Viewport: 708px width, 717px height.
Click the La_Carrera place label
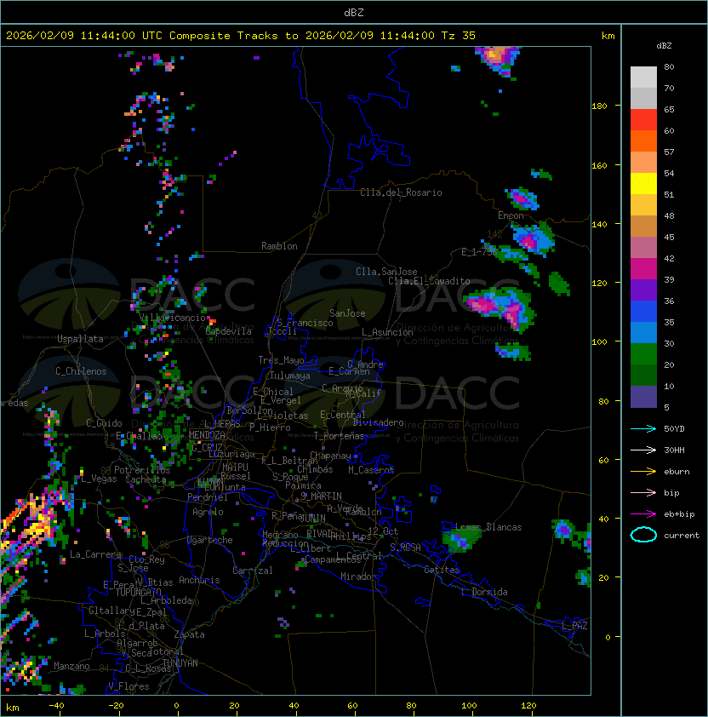click(95, 554)
